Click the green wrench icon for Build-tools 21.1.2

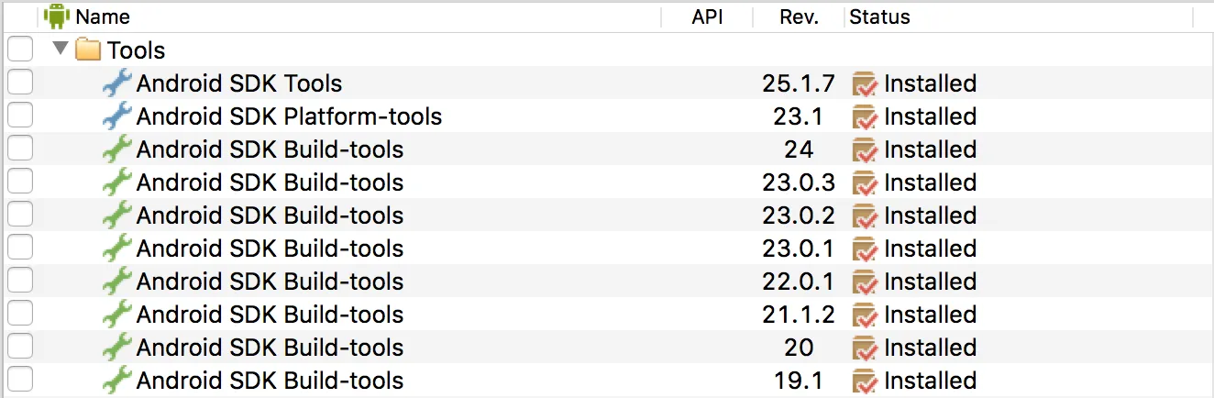116,315
